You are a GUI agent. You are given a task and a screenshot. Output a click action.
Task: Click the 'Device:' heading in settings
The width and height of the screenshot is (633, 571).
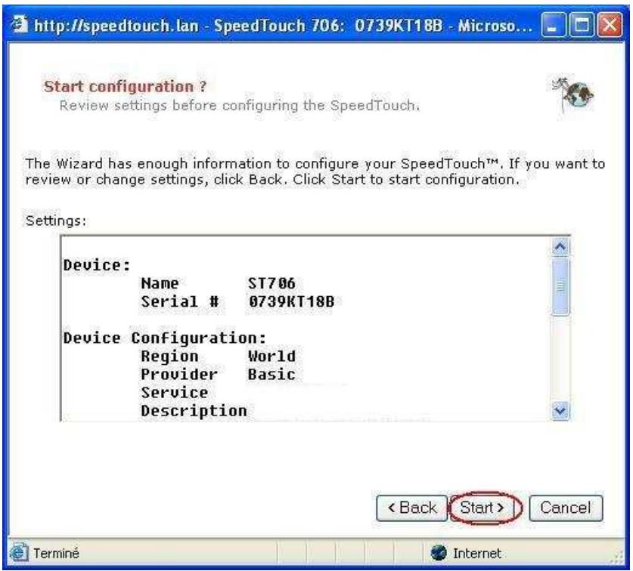pos(98,266)
